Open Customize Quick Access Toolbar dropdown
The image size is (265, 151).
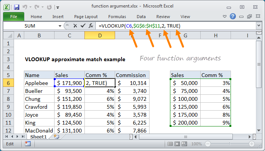coord(58,8)
